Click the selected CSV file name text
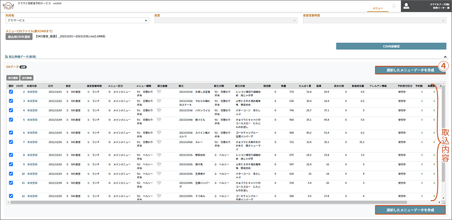The width and height of the screenshot is (452, 220). (x=71, y=37)
